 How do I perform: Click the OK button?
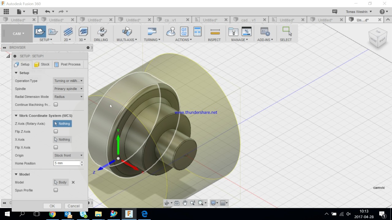click(x=52, y=206)
